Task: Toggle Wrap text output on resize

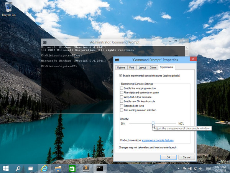Action: [x=122, y=97]
